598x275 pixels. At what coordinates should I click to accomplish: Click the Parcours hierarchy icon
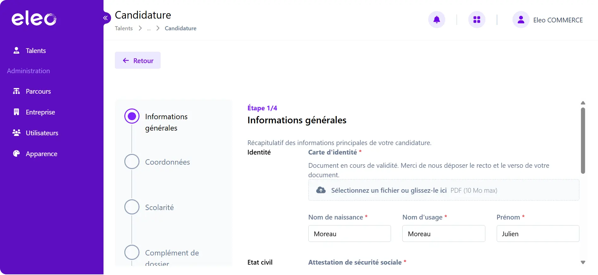pos(16,91)
